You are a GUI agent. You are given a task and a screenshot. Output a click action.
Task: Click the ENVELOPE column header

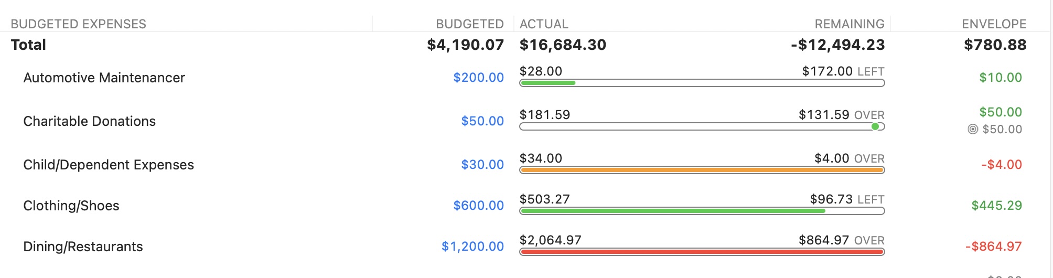tap(994, 24)
